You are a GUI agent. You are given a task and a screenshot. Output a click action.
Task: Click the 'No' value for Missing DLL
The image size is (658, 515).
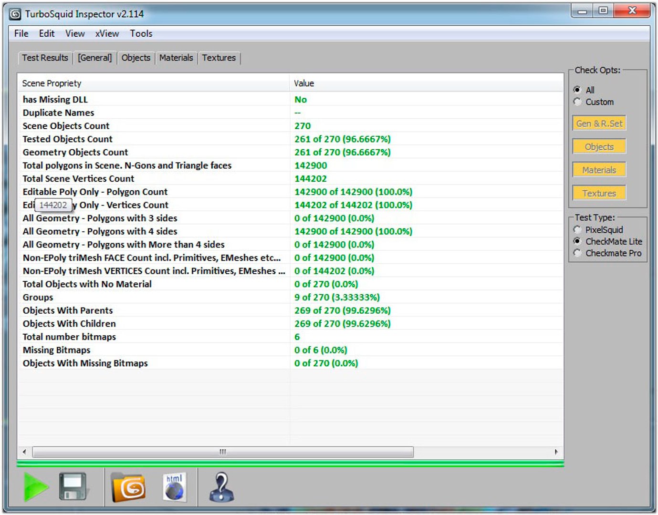(x=301, y=99)
